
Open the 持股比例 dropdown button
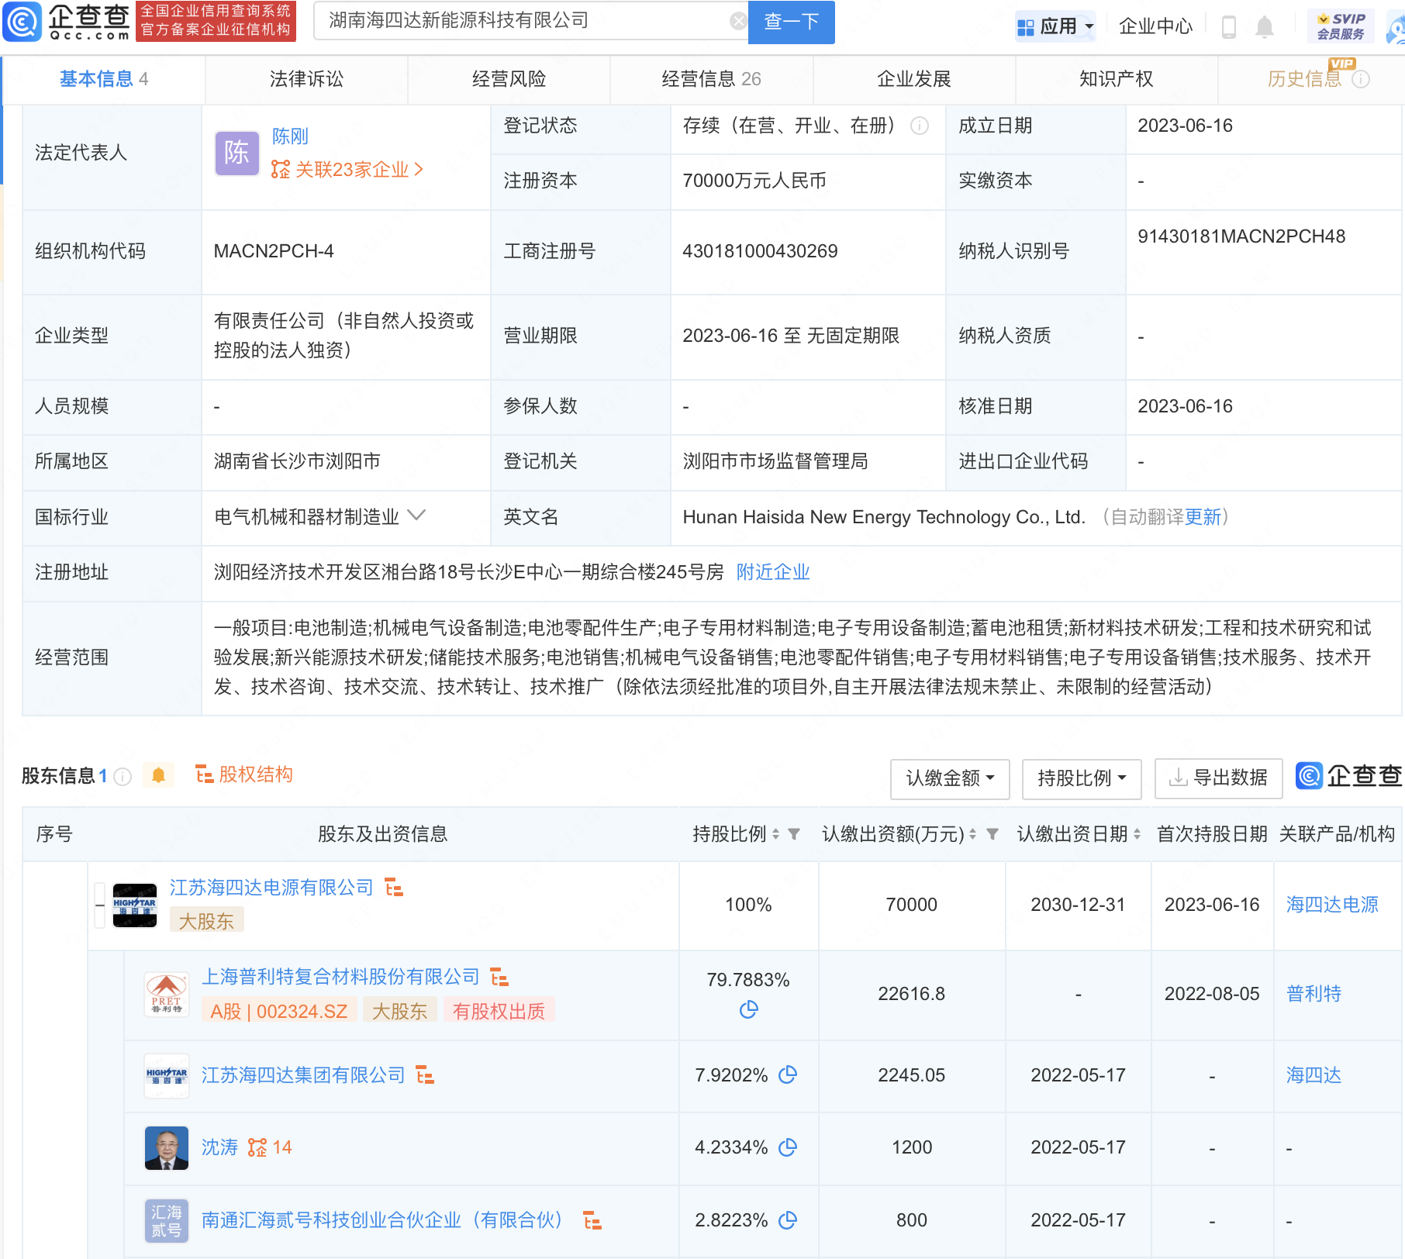[x=1081, y=778]
